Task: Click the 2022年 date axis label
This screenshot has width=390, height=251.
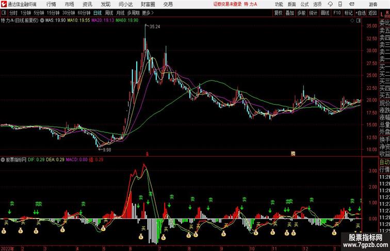Action: click(7, 248)
